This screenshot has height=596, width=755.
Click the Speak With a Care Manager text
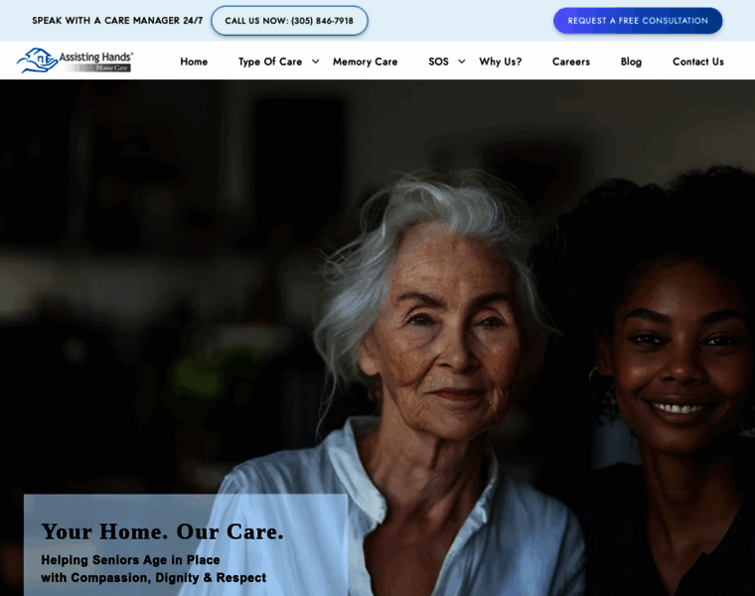pos(117,21)
